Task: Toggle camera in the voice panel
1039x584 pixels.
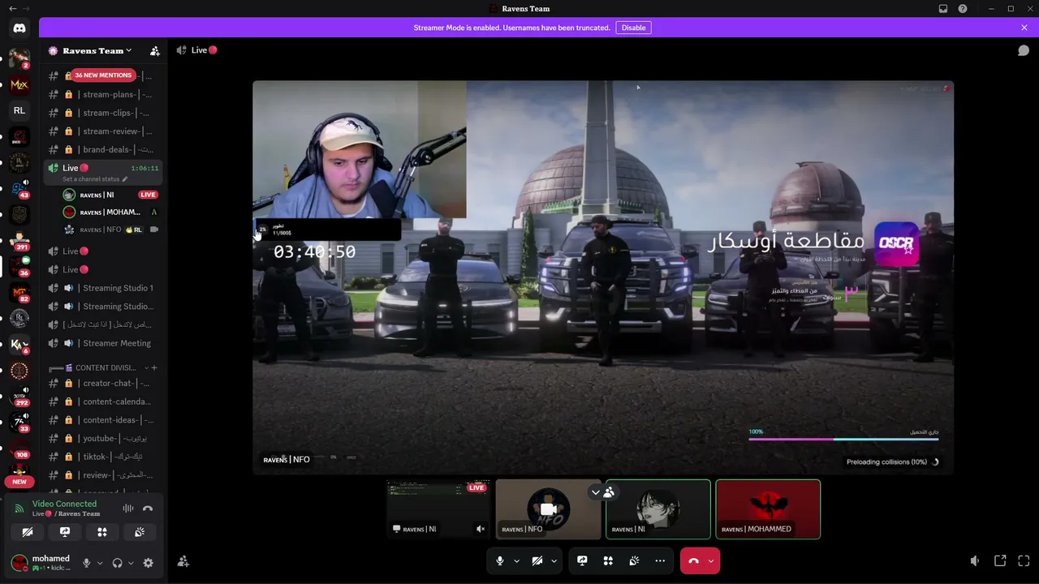Action: (x=28, y=532)
